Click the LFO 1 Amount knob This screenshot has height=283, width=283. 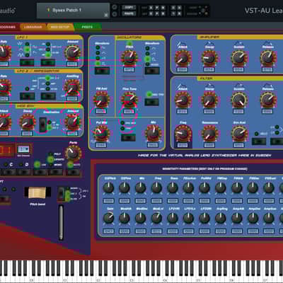pyautogui.click(x=72, y=52)
